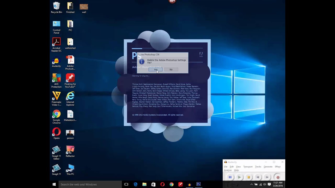Expand hidden system tray icons
This screenshot has width=335, height=188.
coord(252,184)
